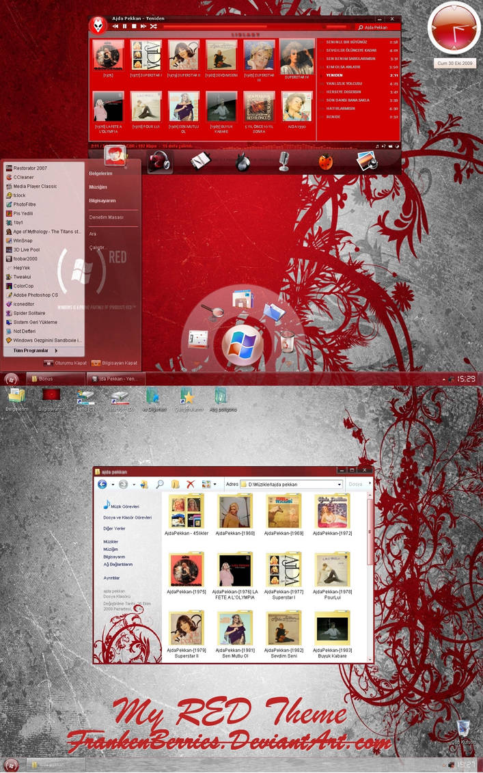The image size is (483, 773).
Task: Click magnifier icon in circular launcher
Action: coord(212,311)
